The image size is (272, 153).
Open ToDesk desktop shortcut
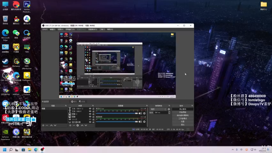click(27, 91)
